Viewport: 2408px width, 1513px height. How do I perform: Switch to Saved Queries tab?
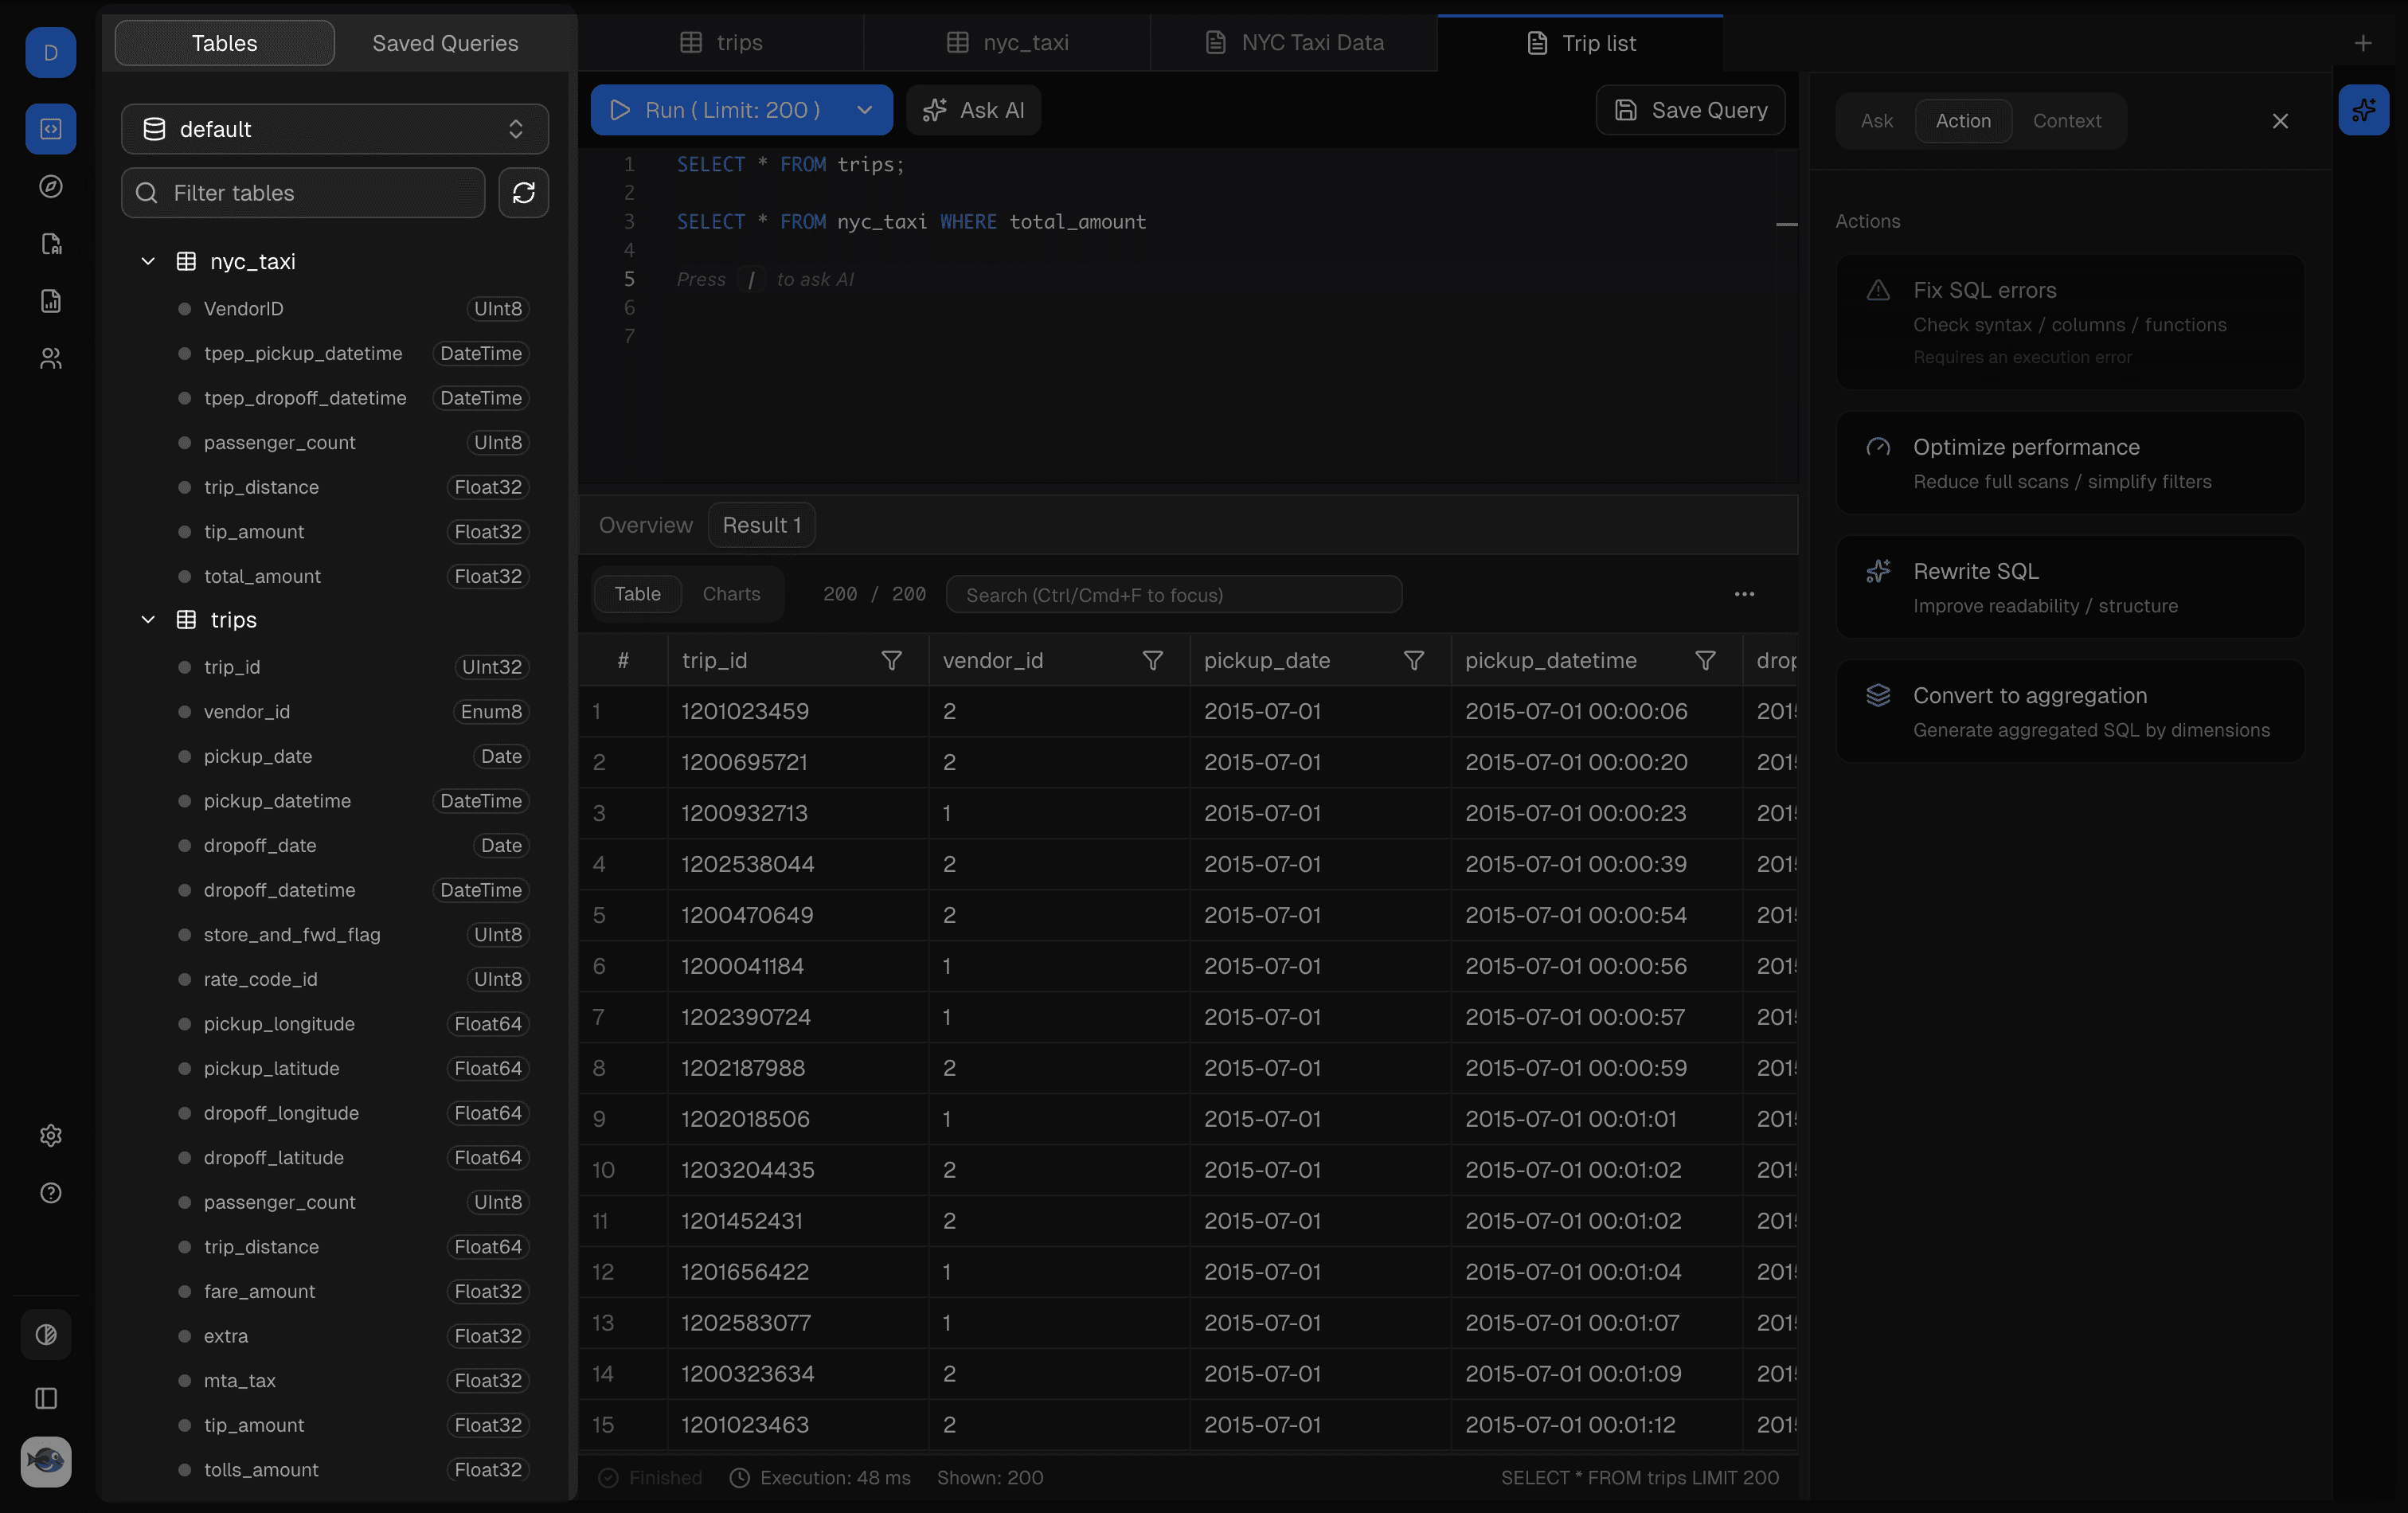pyautogui.click(x=445, y=43)
